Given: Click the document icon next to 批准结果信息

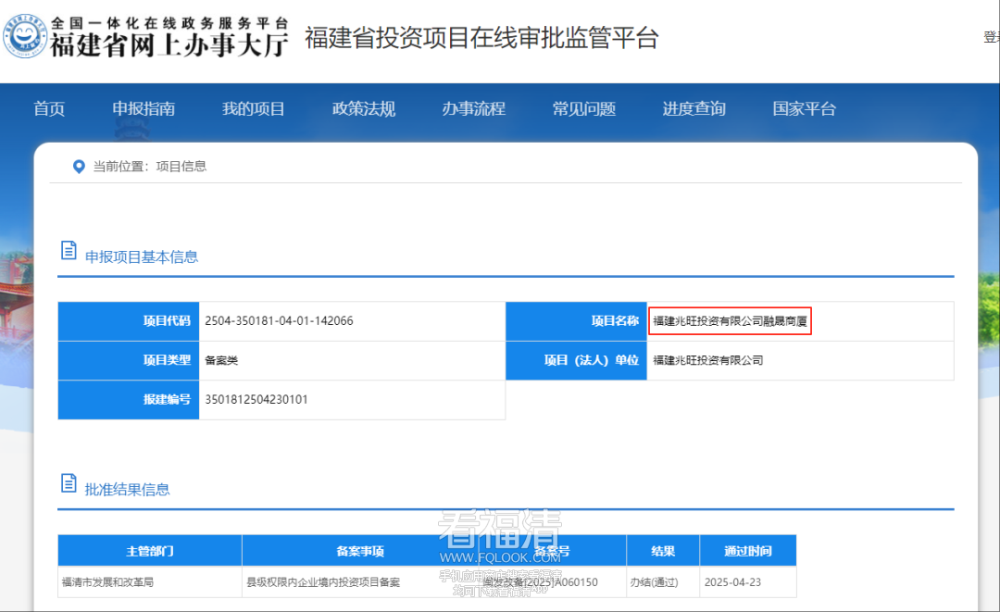Looking at the screenshot, I should pyautogui.click(x=69, y=482).
